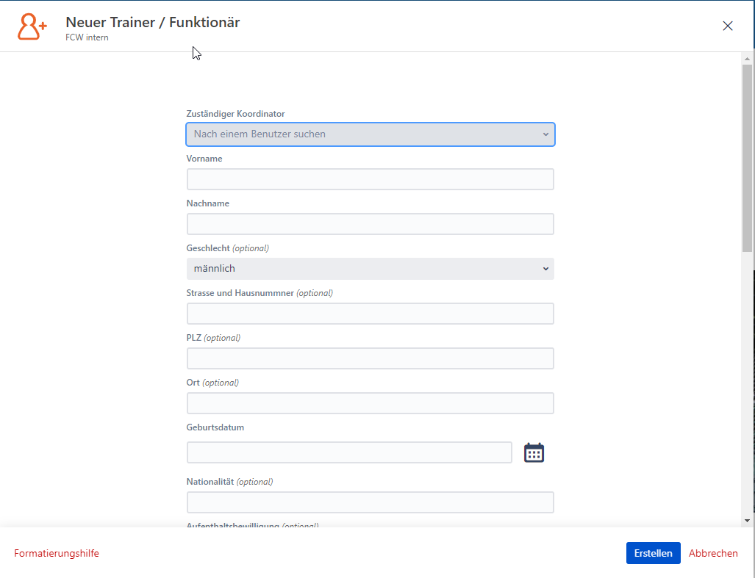Click the FCW intern subtitle text
The width and height of the screenshot is (755, 578).
[87, 37]
